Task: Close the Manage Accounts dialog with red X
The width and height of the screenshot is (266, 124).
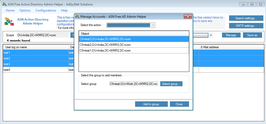Action: tap(188, 16)
